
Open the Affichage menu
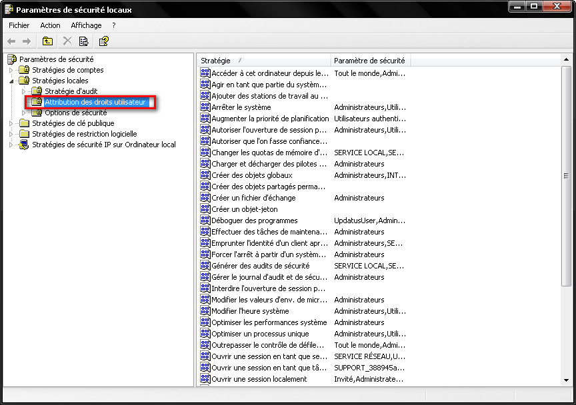pyautogui.click(x=86, y=25)
